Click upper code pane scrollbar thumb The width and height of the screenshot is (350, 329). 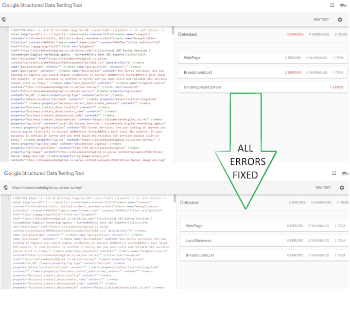point(173,30)
